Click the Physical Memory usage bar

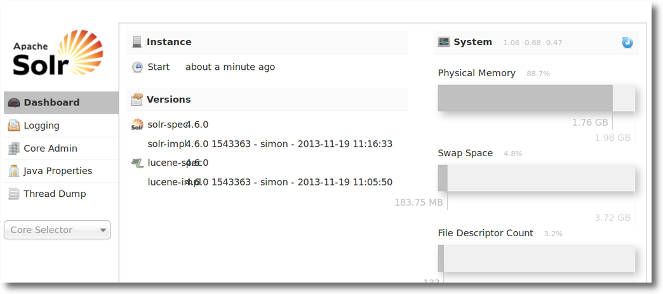(x=536, y=98)
